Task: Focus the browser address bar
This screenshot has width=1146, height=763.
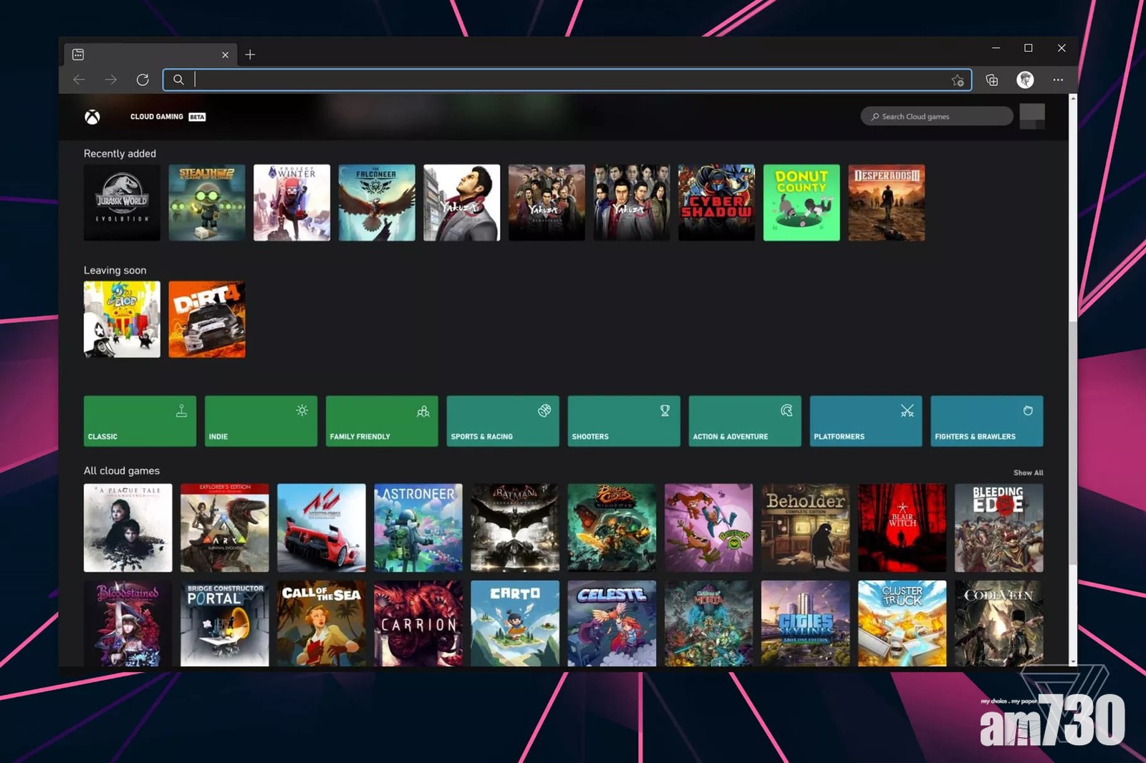Action: tap(566, 79)
